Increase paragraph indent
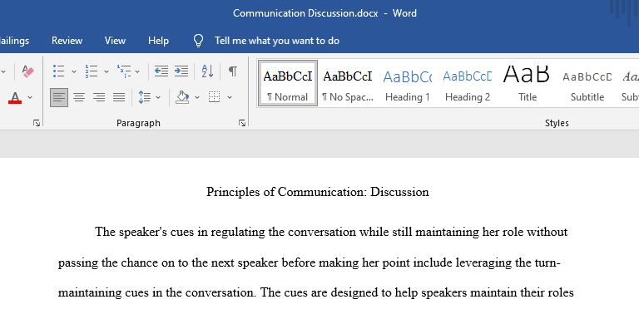The image size is (639, 309). (x=181, y=71)
